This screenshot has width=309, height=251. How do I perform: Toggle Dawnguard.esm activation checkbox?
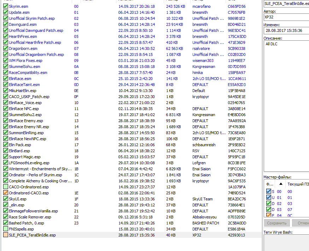pos(6,24)
